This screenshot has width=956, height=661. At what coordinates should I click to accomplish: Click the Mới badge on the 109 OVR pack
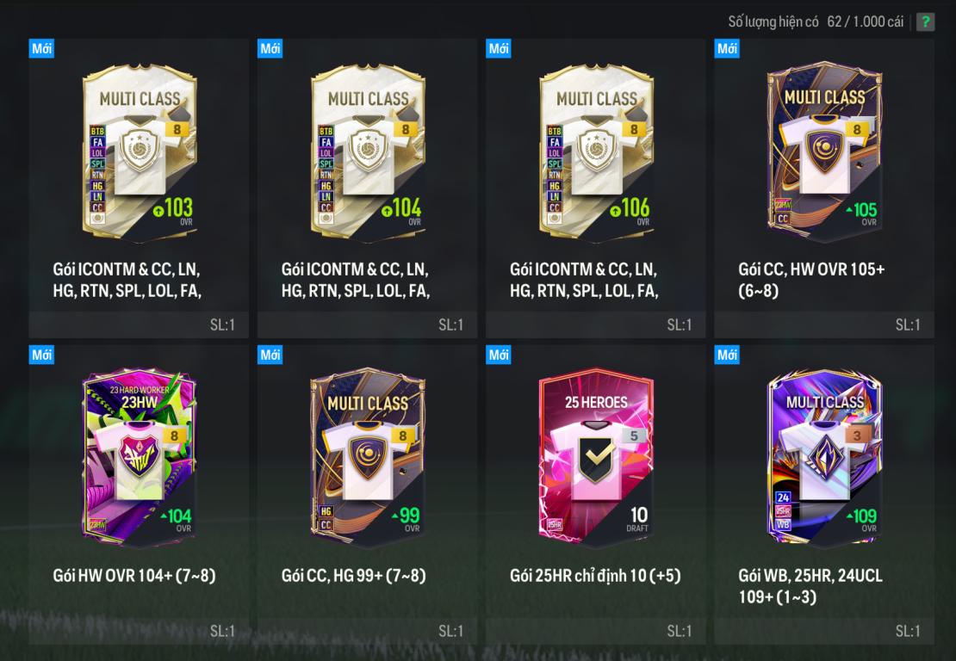727,355
